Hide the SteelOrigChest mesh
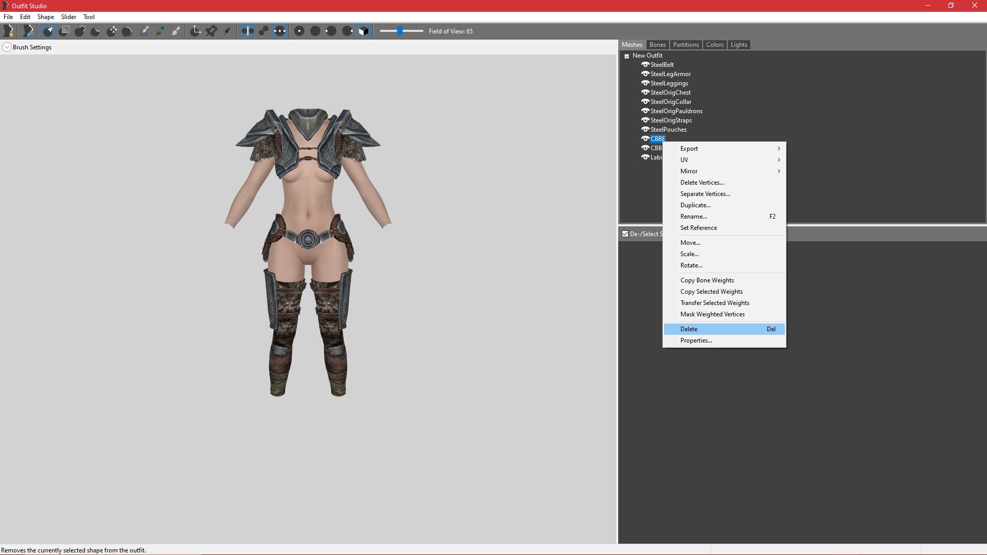Screen dimensions: 987x555 pos(645,93)
